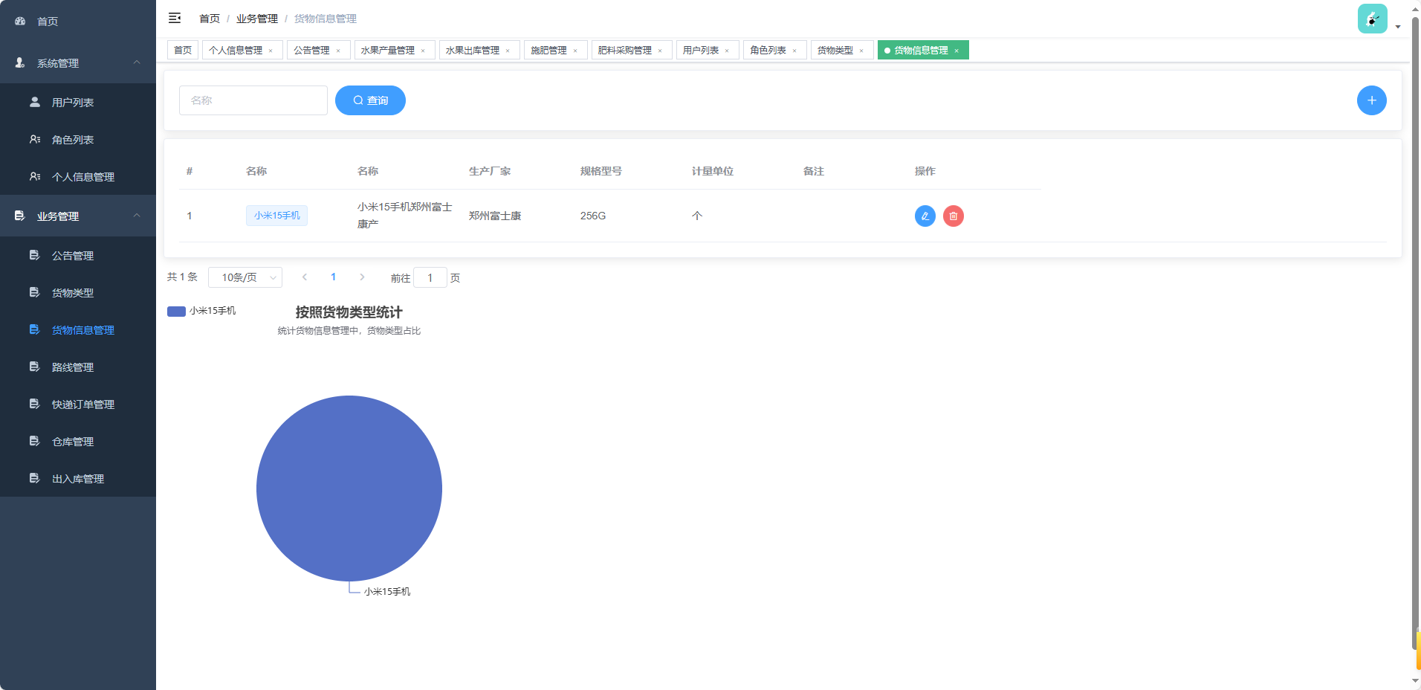Delete the 小米15手机 record via trash icon
The width and height of the screenshot is (1421, 690).
coord(954,216)
